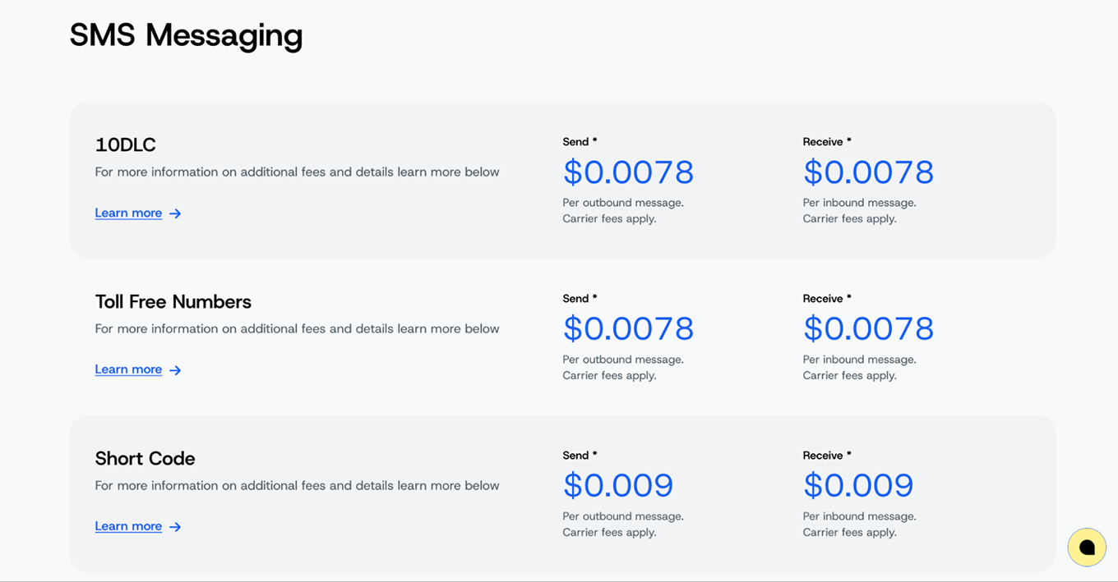Viewport: 1118px width, 582px height.
Task: Click the Send * label in the Short Code card
Action: pyautogui.click(x=580, y=456)
